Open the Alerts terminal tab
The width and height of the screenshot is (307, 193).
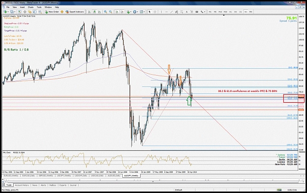pyautogui.click(x=43, y=185)
